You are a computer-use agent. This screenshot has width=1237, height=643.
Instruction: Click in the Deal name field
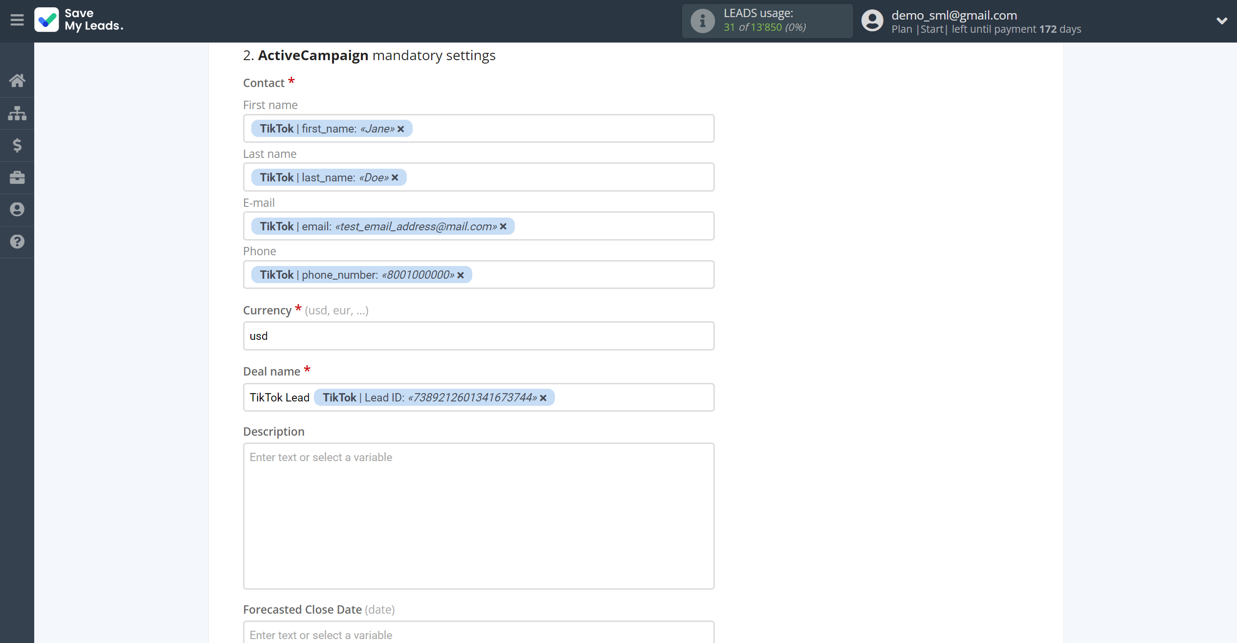pyautogui.click(x=478, y=398)
